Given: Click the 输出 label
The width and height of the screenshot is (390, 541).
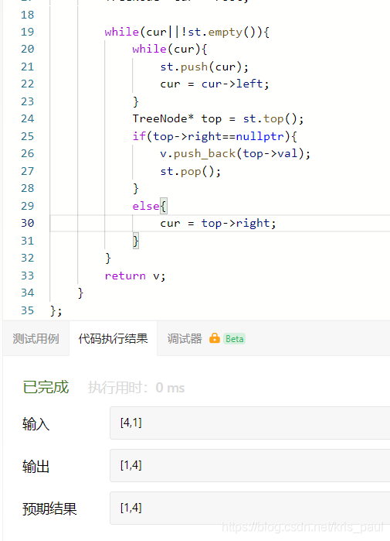Looking at the screenshot, I should click(36, 467).
